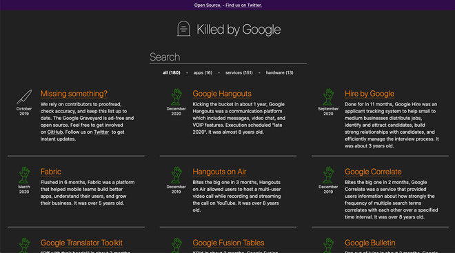The height and width of the screenshot is (253, 455).
Task: Follow the Twitter link in Missing something? text
Action: [x=101, y=132]
